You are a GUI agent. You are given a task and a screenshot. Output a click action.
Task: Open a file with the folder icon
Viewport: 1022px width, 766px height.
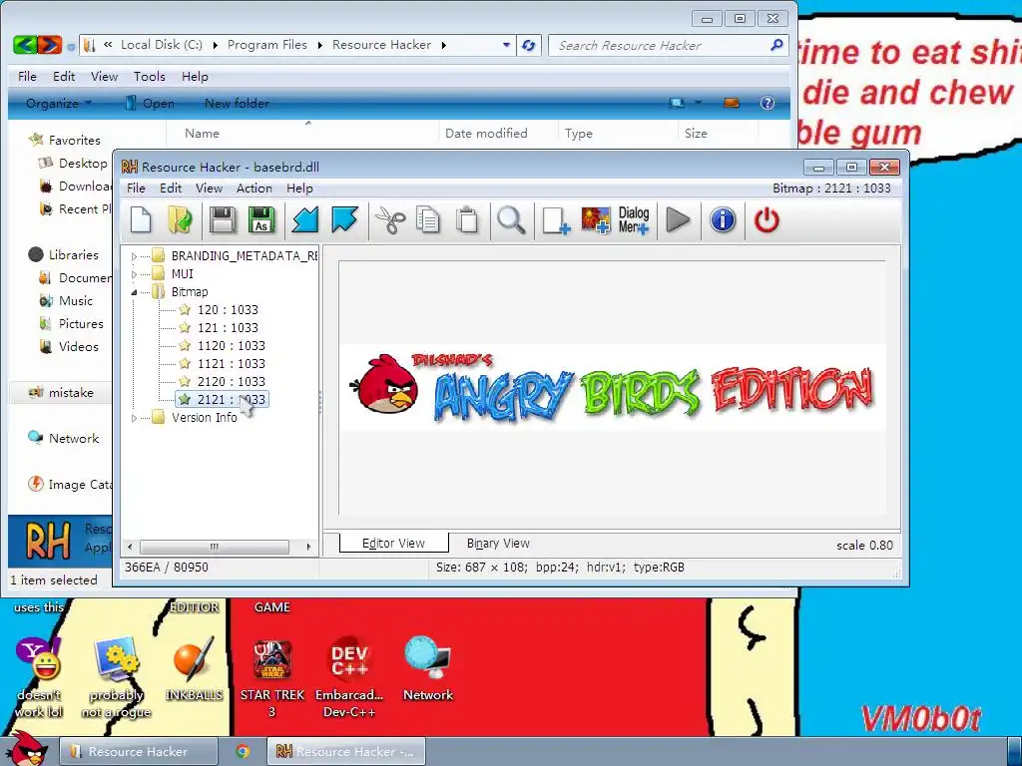[x=180, y=220]
